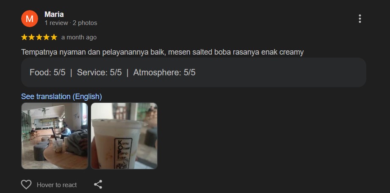Click the first yellow rating star
The image size is (390, 193).
24,37
